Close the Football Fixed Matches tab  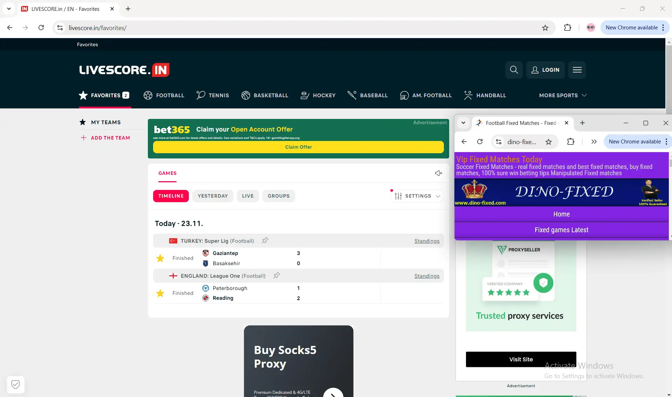567,123
